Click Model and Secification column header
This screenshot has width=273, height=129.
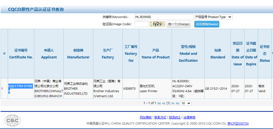[x=188, y=54]
